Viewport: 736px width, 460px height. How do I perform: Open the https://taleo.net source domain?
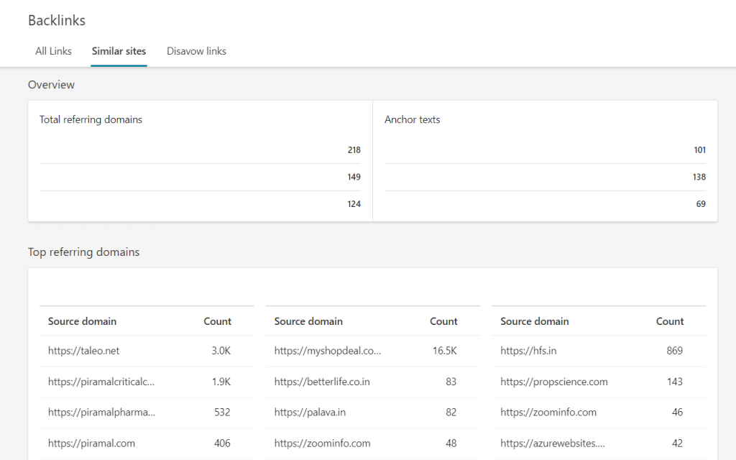point(83,351)
